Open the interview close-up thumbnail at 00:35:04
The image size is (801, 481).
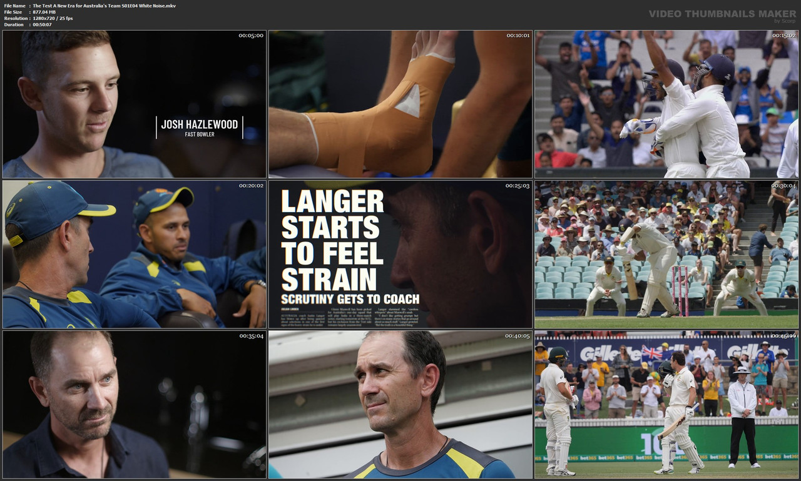135,405
